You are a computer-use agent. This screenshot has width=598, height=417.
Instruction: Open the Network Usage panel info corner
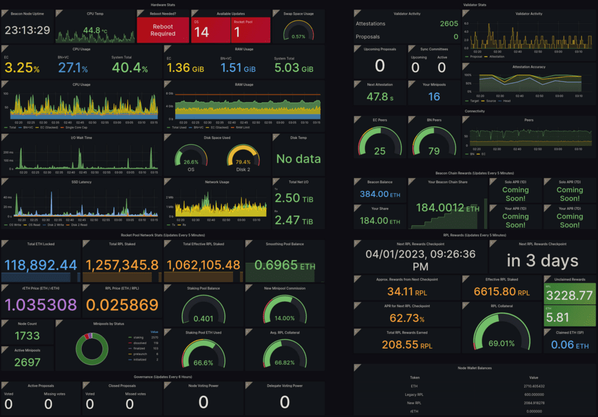click(167, 181)
